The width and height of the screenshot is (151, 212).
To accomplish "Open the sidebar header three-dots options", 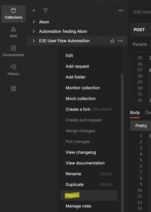I will [120, 10].
